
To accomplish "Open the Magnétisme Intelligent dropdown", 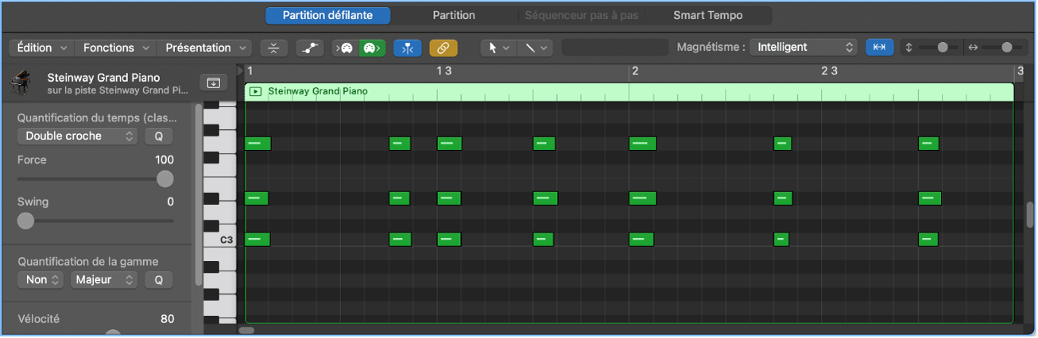I will click(x=805, y=48).
